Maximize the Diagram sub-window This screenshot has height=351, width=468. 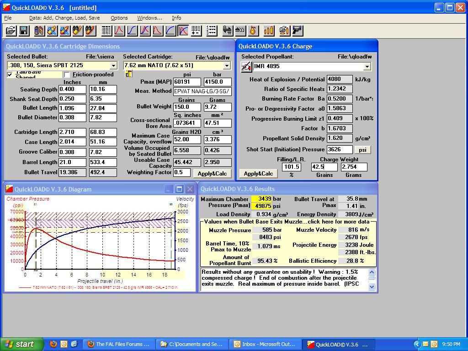point(179,189)
